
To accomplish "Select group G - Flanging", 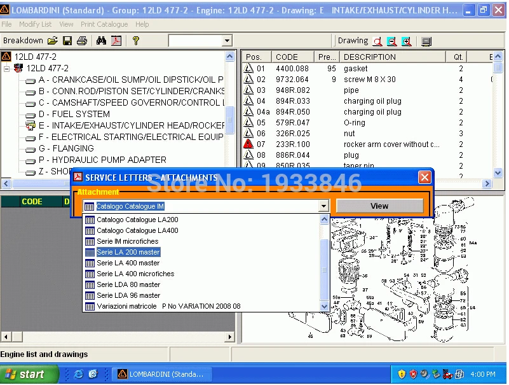I will 66,148.
